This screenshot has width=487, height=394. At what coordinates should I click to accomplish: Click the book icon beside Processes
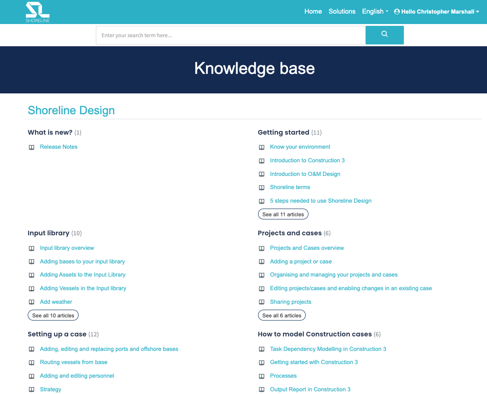click(262, 376)
